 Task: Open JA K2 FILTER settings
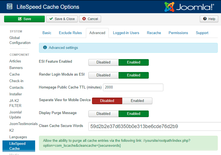[x=15, y=103]
